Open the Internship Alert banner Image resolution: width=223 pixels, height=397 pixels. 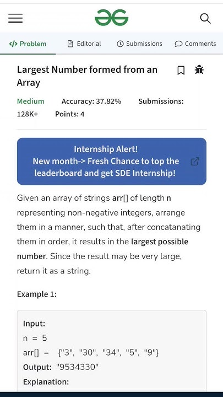(111, 161)
